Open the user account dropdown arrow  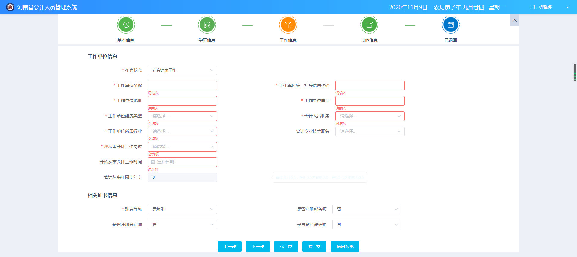click(567, 7)
